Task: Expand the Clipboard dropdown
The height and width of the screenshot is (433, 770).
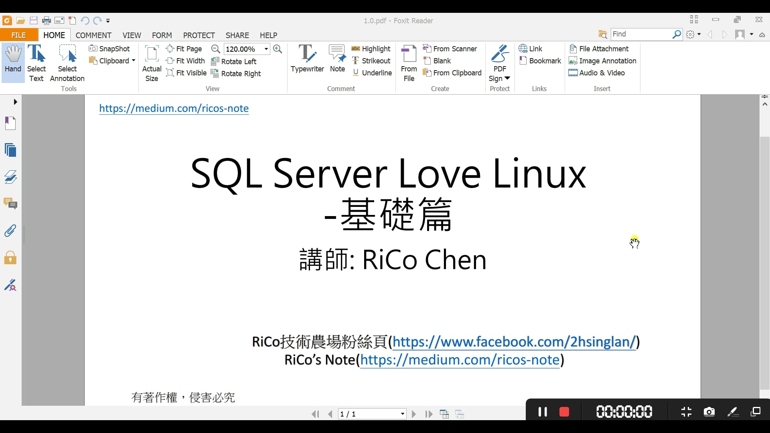Action: 133,61
